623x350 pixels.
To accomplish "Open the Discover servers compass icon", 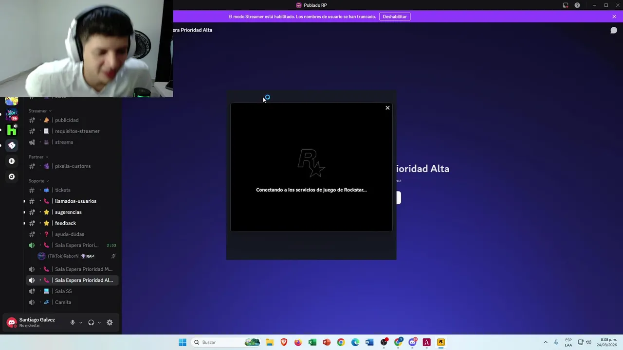I will (x=12, y=176).
